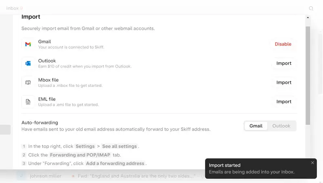The width and height of the screenshot is (323, 183).
Task: Dismiss the Import started notification
Action: (x=312, y=163)
